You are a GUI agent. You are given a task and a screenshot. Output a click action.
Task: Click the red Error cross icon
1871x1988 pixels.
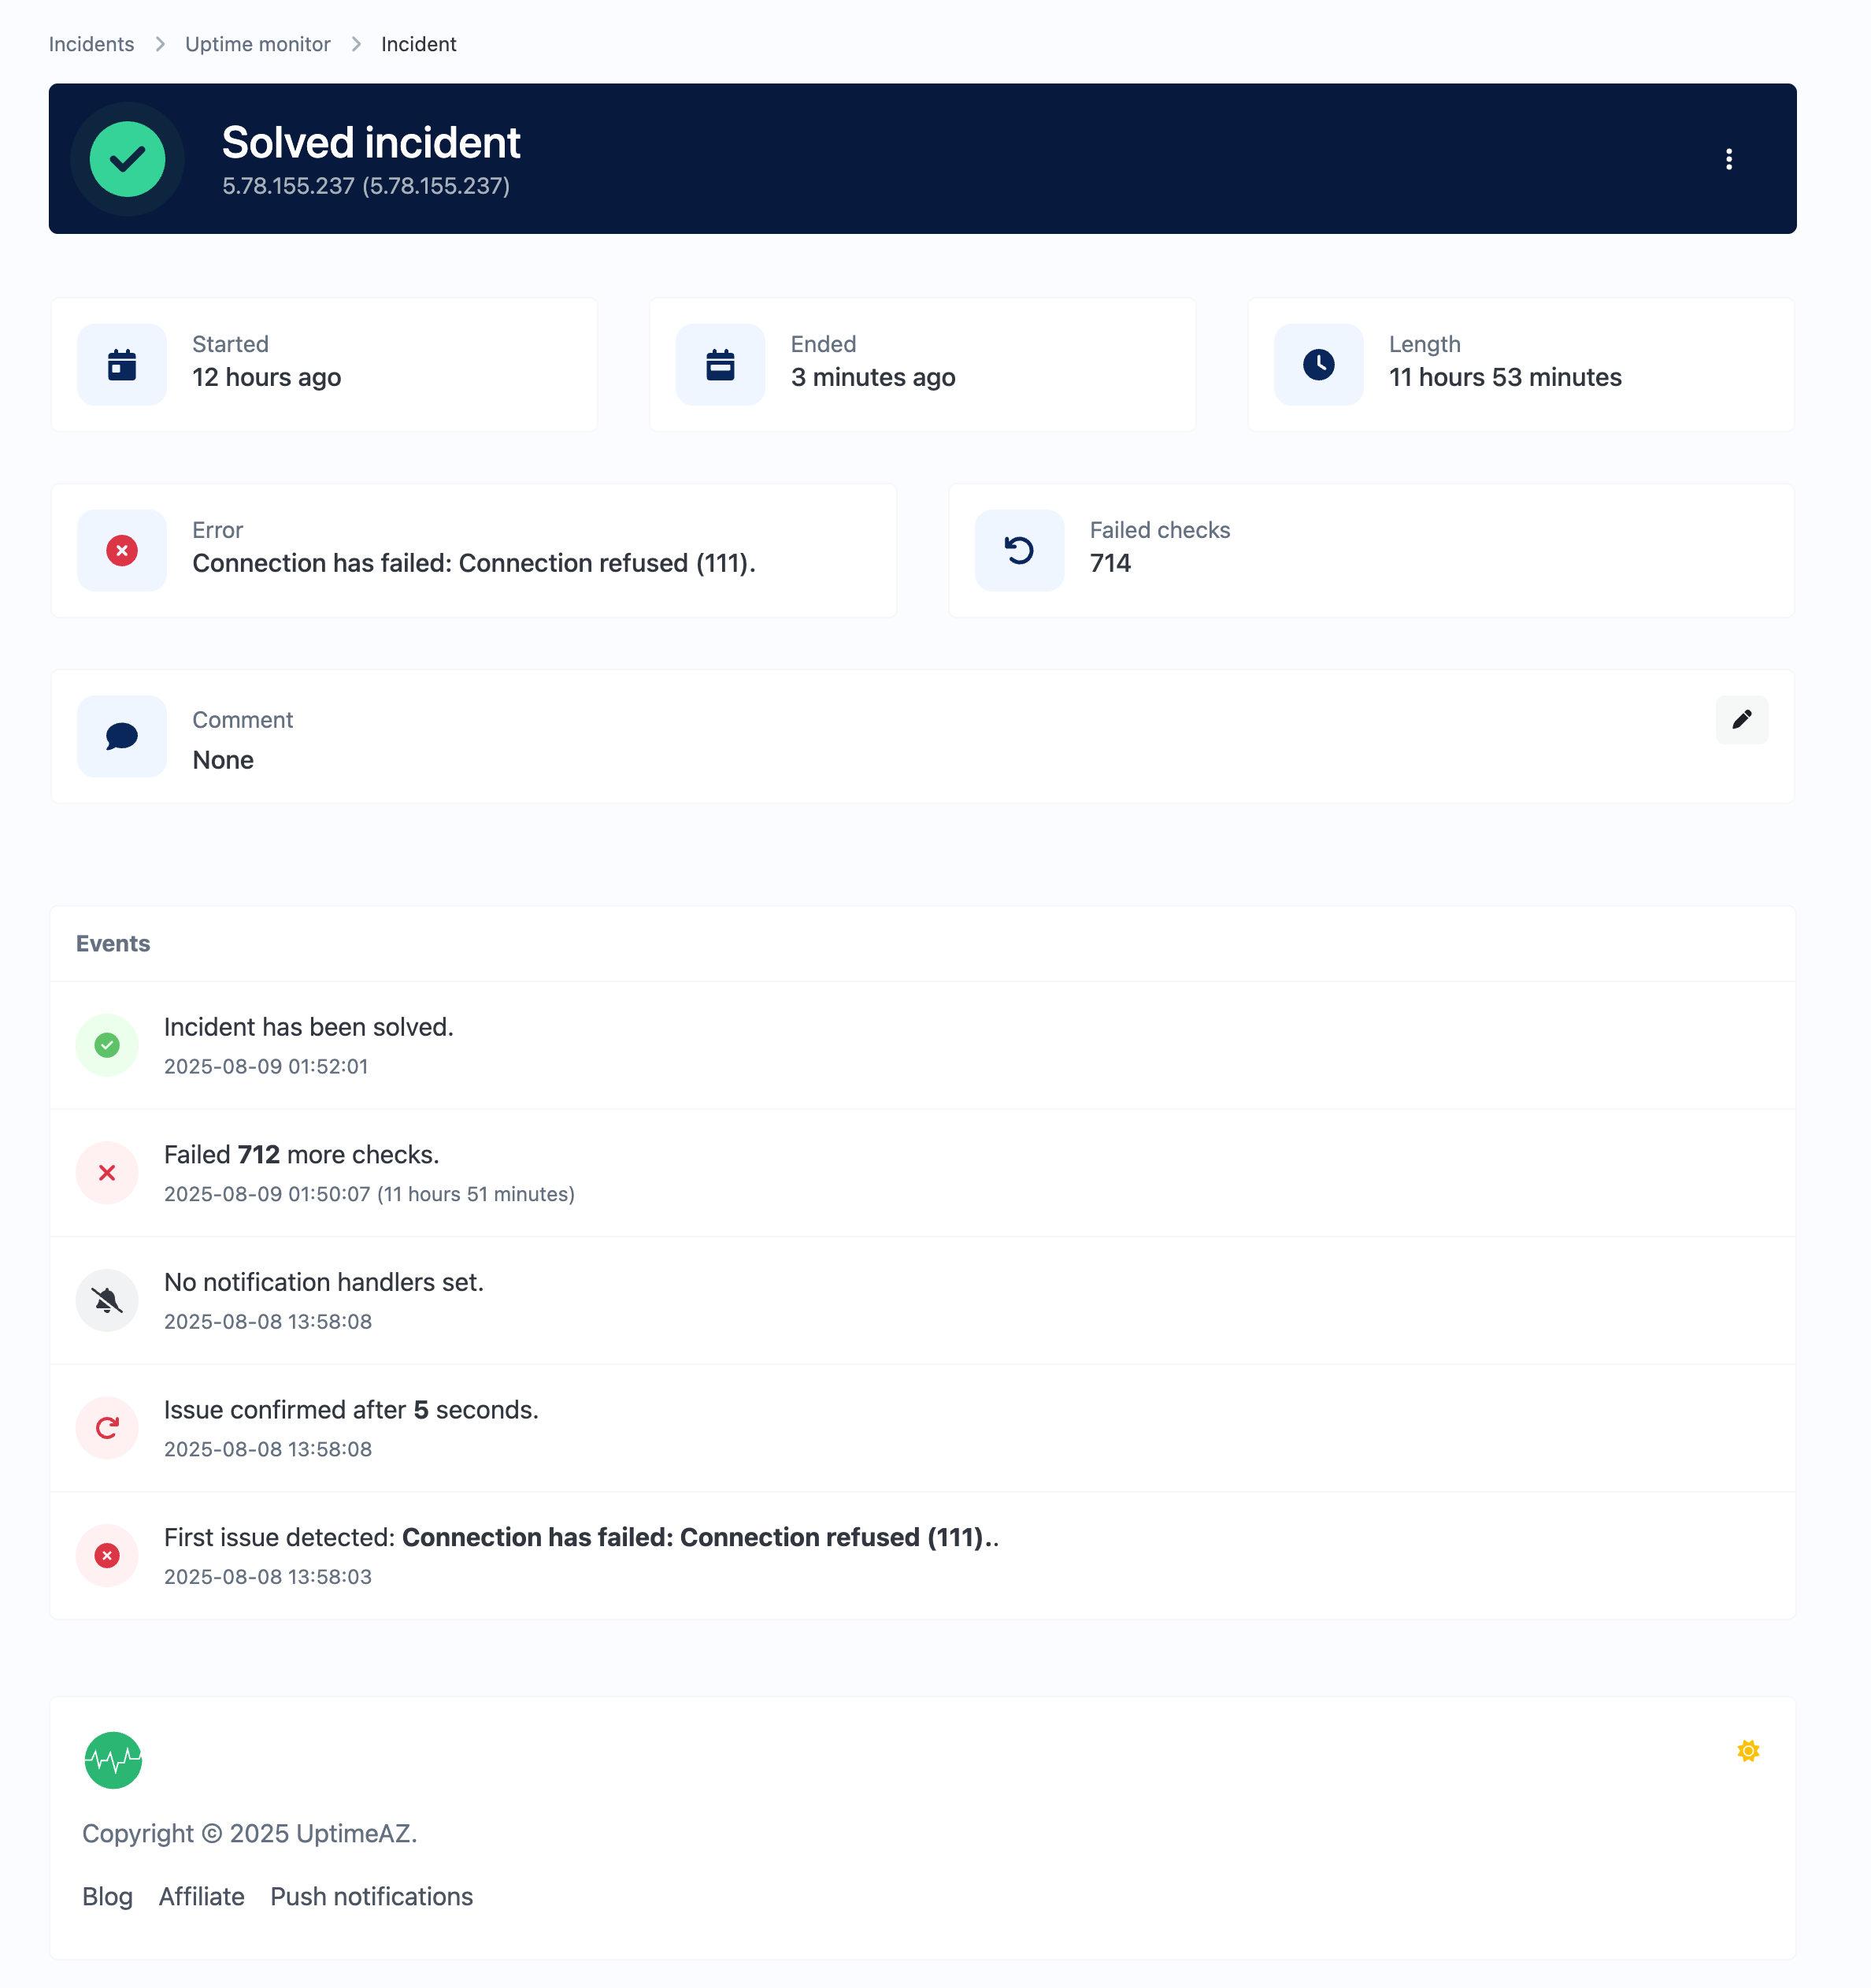click(122, 550)
